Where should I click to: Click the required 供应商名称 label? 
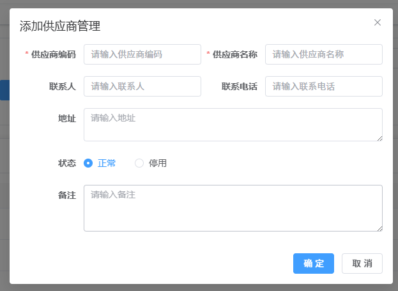coord(234,54)
